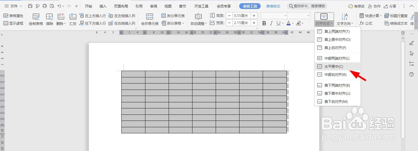Click the 汇总 summary icon
The image size is (418, 151).
(x=73, y=20)
